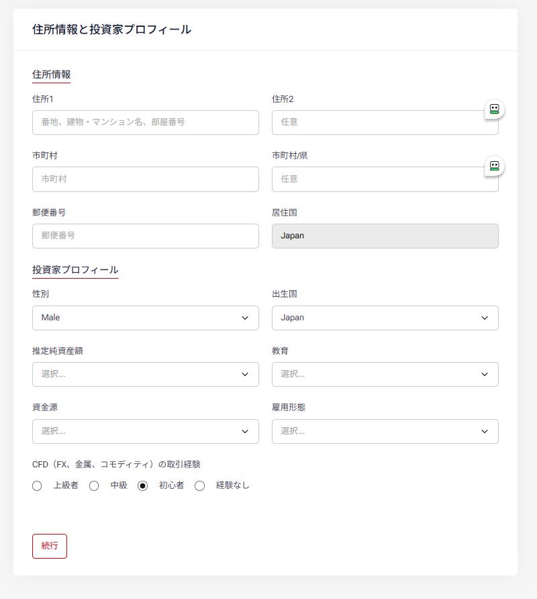Select 上級者 radio button
This screenshot has height=599, width=537.
(x=37, y=486)
